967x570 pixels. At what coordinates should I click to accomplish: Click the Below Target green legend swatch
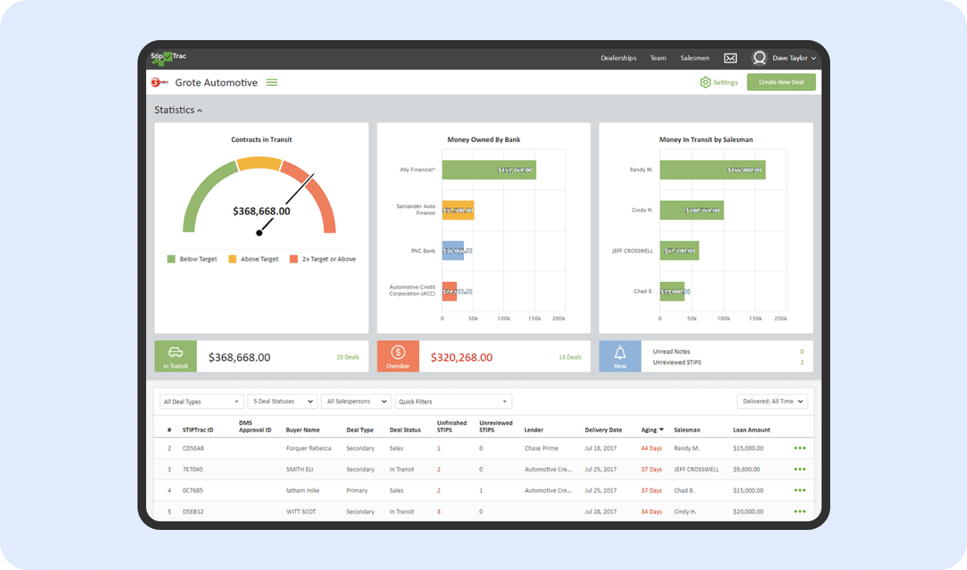pos(171,259)
